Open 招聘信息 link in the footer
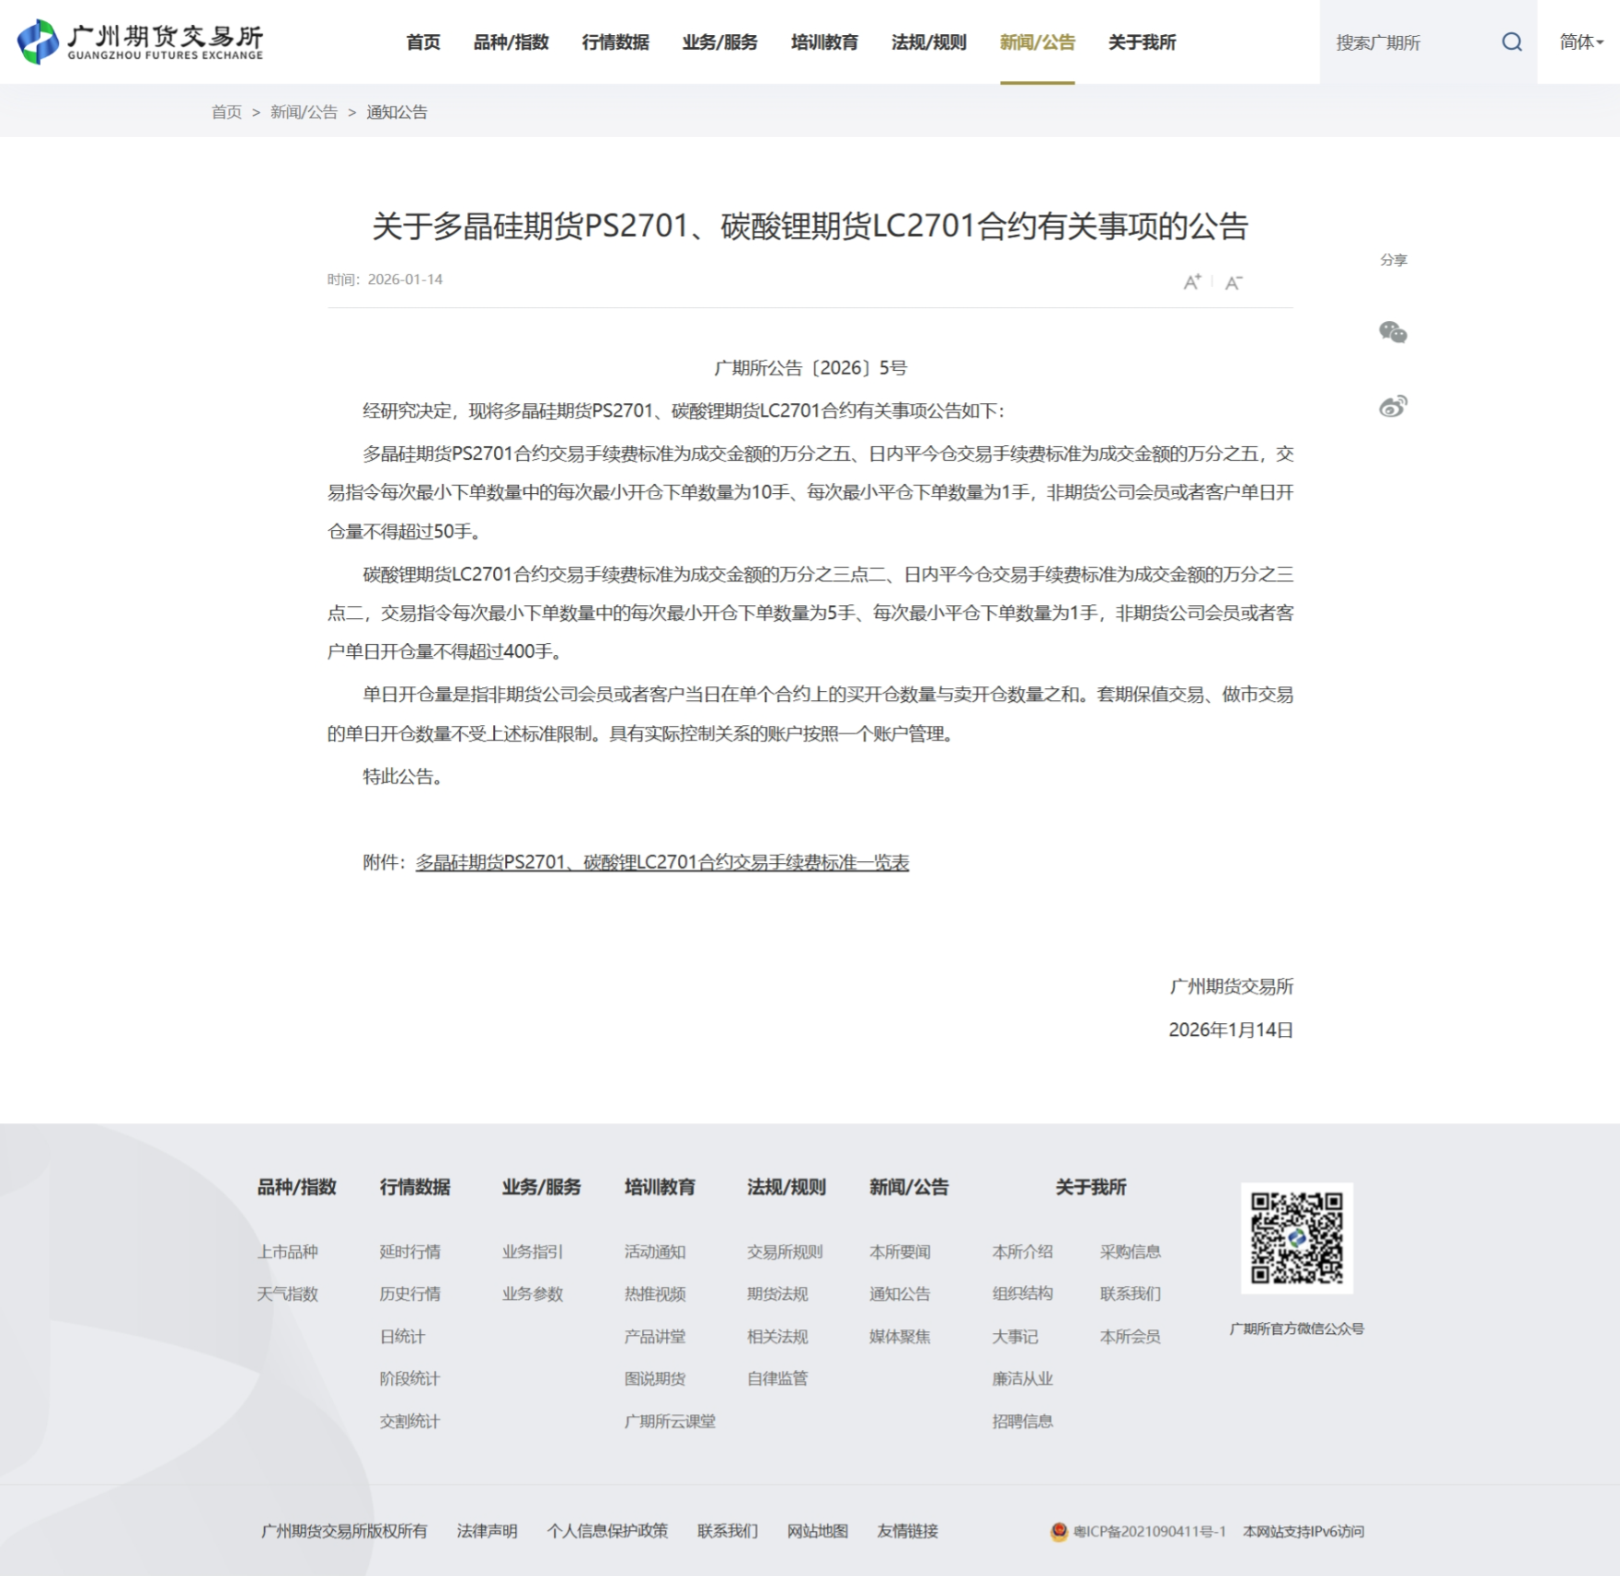The width and height of the screenshot is (1620, 1576). (x=1022, y=1421)
